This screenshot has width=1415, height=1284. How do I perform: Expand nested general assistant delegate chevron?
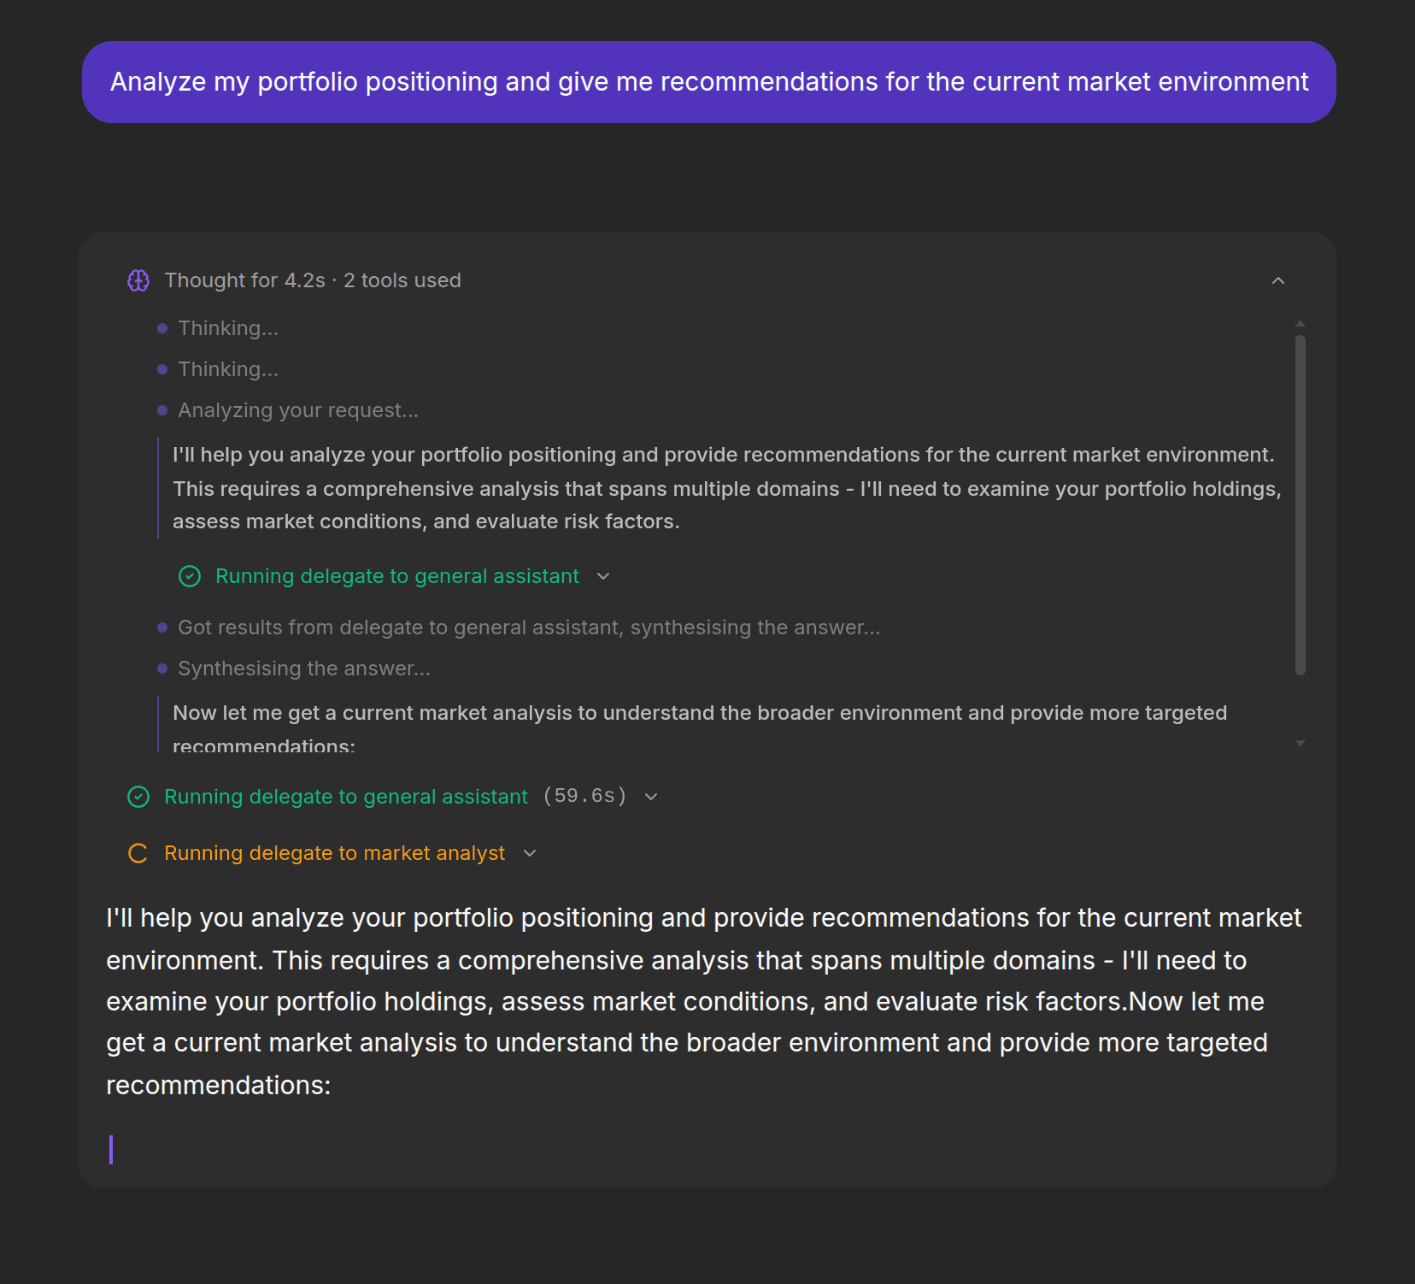point(603,576)
